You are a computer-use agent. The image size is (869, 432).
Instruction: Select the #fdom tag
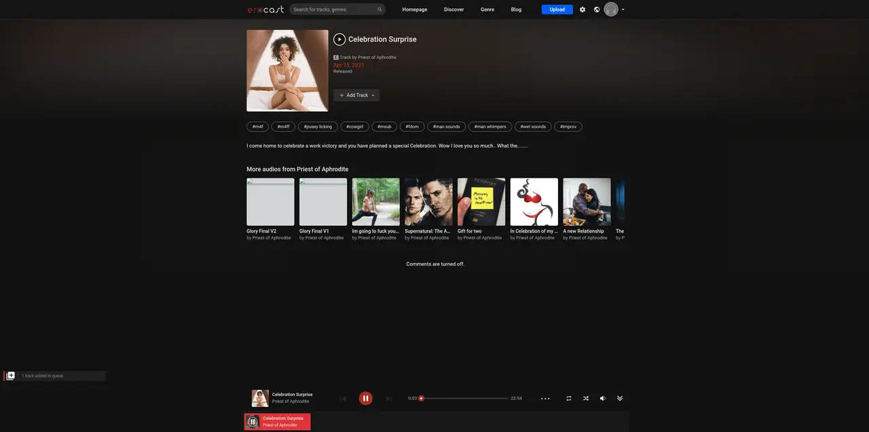[412, 127]
